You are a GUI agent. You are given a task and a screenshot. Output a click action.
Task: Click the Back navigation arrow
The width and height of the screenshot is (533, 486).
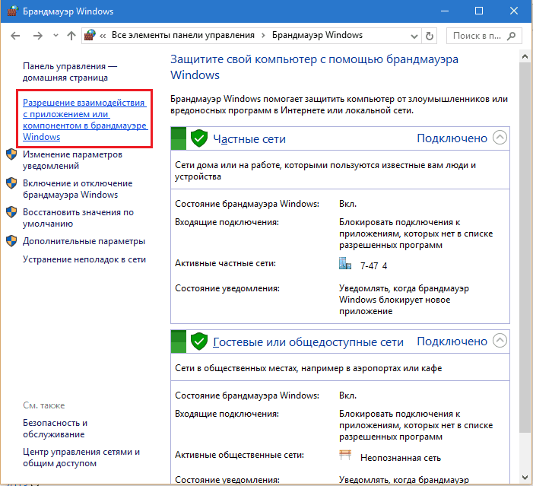tap(15, 36)
